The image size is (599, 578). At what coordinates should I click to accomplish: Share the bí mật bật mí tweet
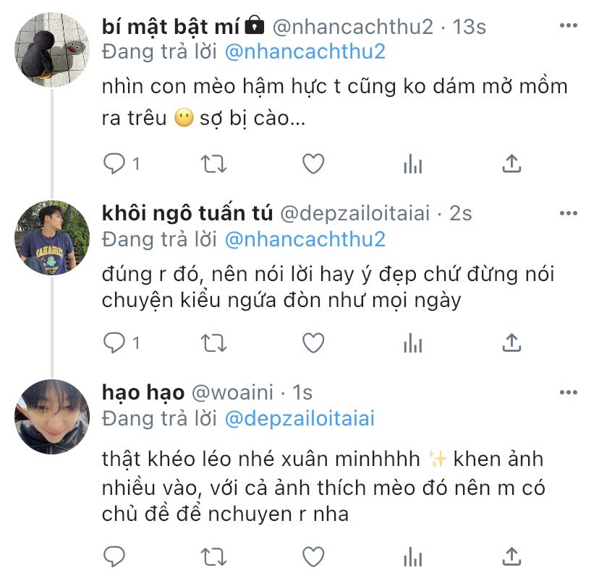coord(511,163)
